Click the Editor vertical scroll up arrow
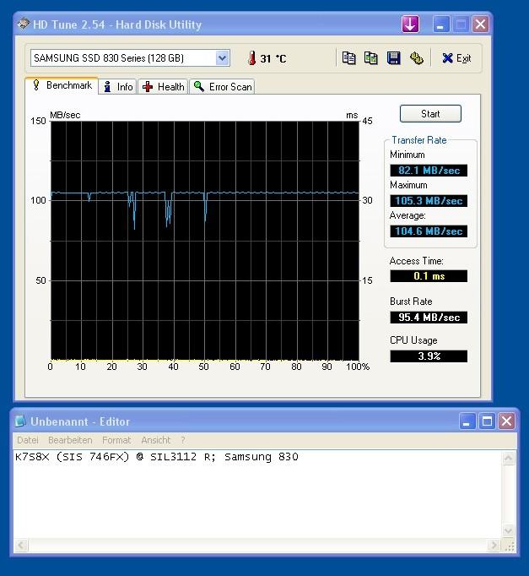The image size is (529, 576). [x=509, y=458]
